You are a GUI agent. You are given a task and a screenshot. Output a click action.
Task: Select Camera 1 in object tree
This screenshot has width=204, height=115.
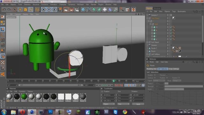(154, 15)
